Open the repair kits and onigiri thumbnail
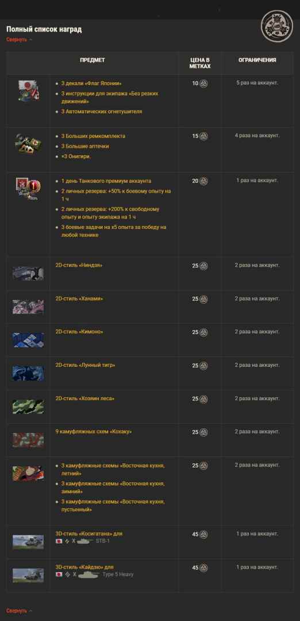This screenshot has width=300, height=621. pyautogui.click(x=29, y=143)
